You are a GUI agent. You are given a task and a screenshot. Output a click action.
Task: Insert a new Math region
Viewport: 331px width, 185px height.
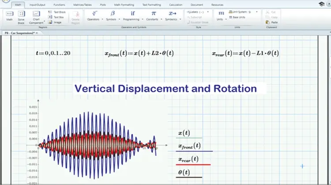tap(10, 16)
